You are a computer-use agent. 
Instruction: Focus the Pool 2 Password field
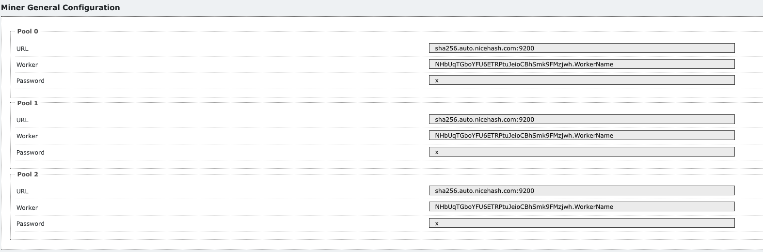(x=582, y=223)
